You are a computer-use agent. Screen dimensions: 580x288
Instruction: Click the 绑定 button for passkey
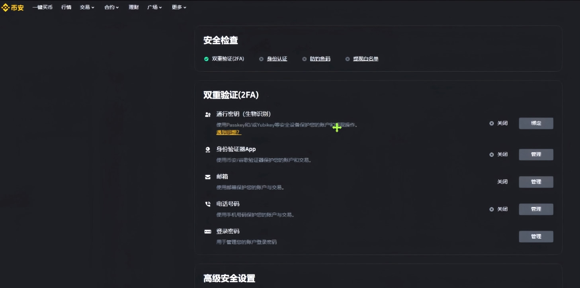point(536,123)
